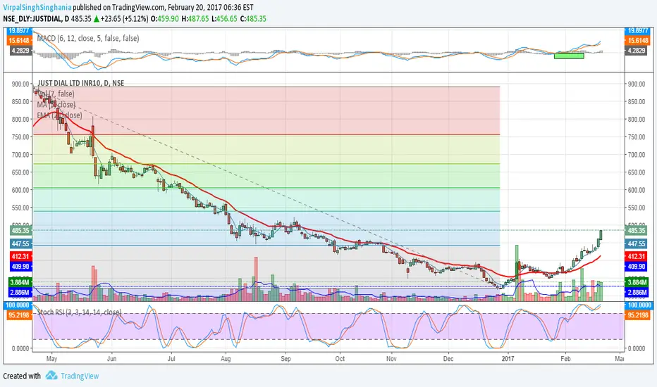Click the 750.00 level on the right price axis
This screenshot has width=657, height=387.
point(636,137)
